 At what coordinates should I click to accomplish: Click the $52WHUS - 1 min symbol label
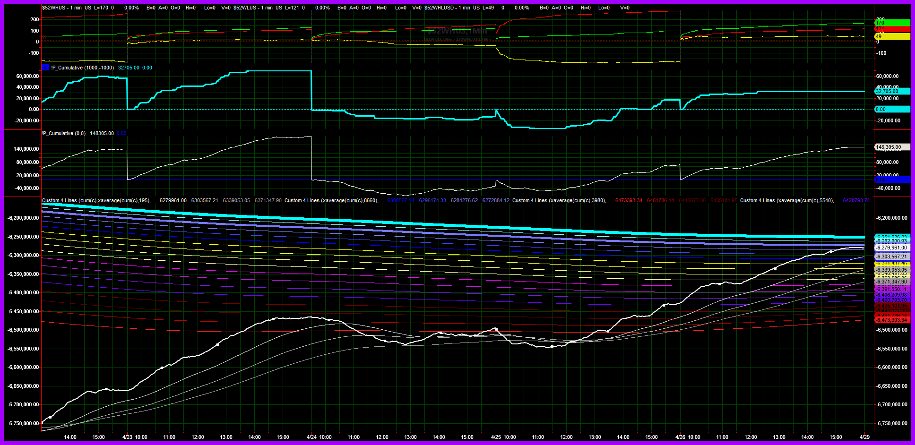coord(61,8)
